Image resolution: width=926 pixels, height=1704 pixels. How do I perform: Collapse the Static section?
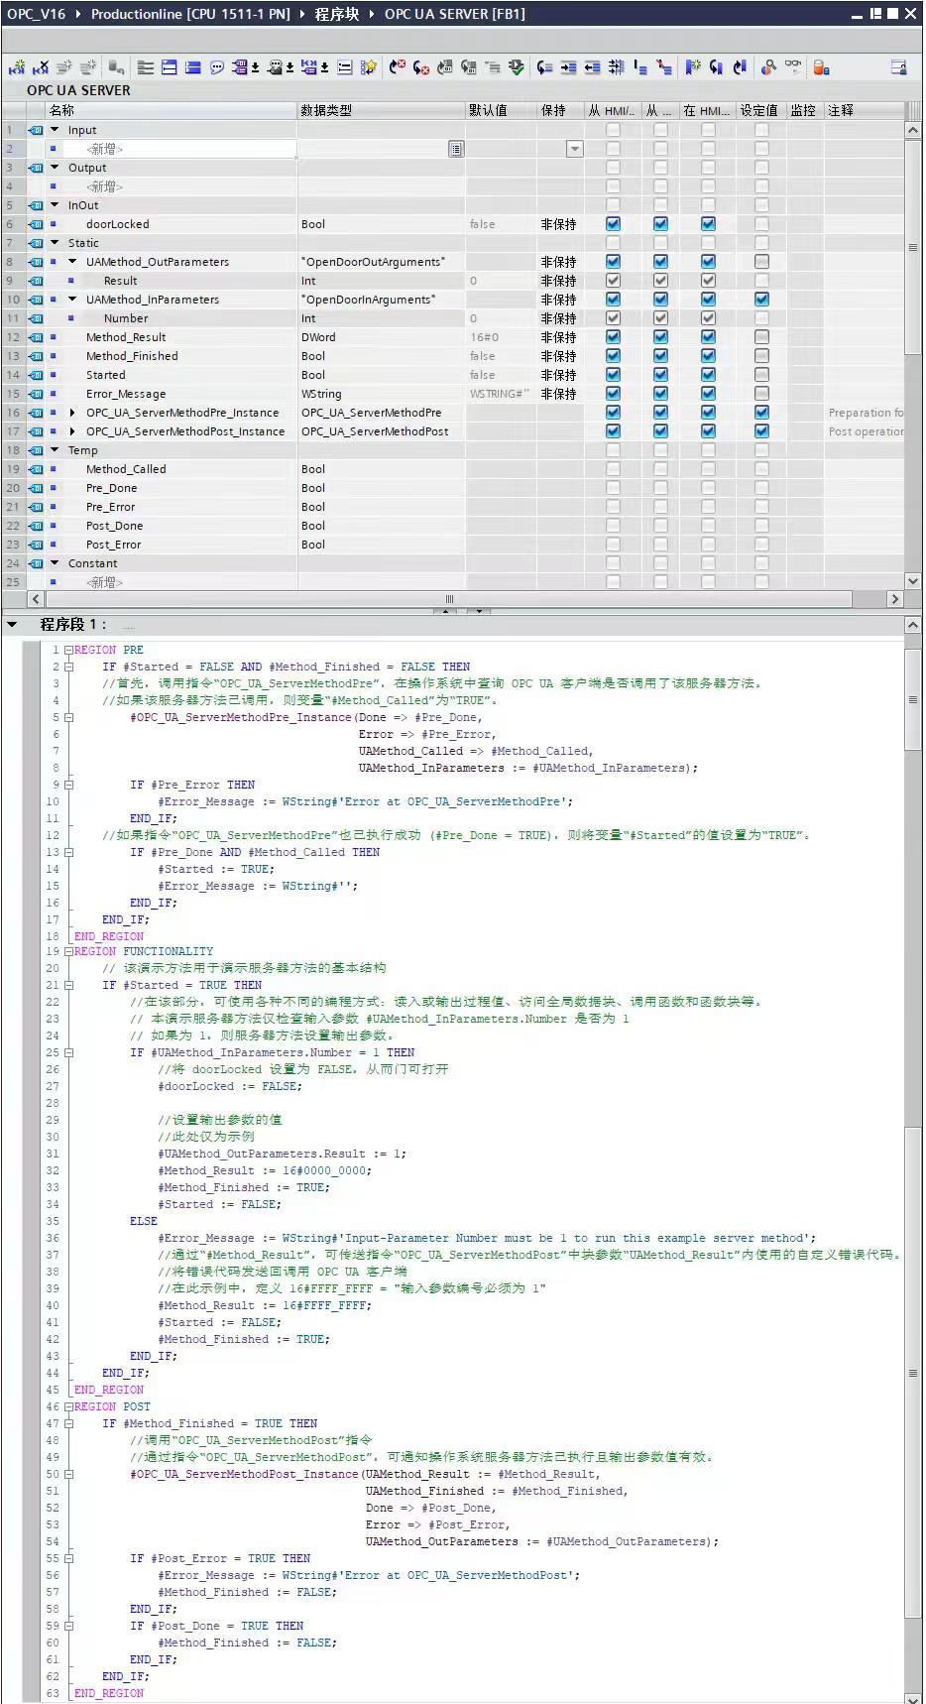pyautogui.click(x=55, y=243)
